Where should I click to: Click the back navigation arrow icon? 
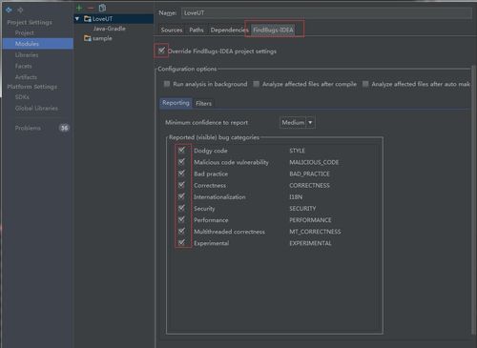pyautogui.click(x=9, y=10)
